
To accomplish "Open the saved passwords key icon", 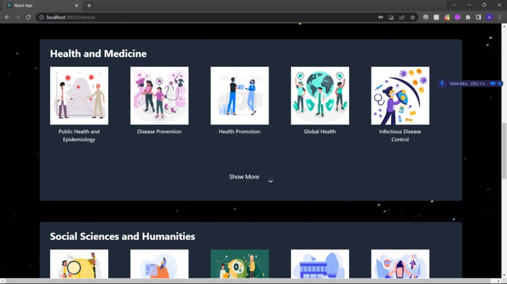I will pos(381,17).
